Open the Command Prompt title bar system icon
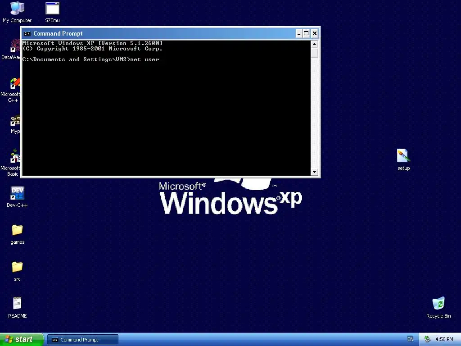Image resolution: width=461 pixels, height=346 pixels. point(27,33)
